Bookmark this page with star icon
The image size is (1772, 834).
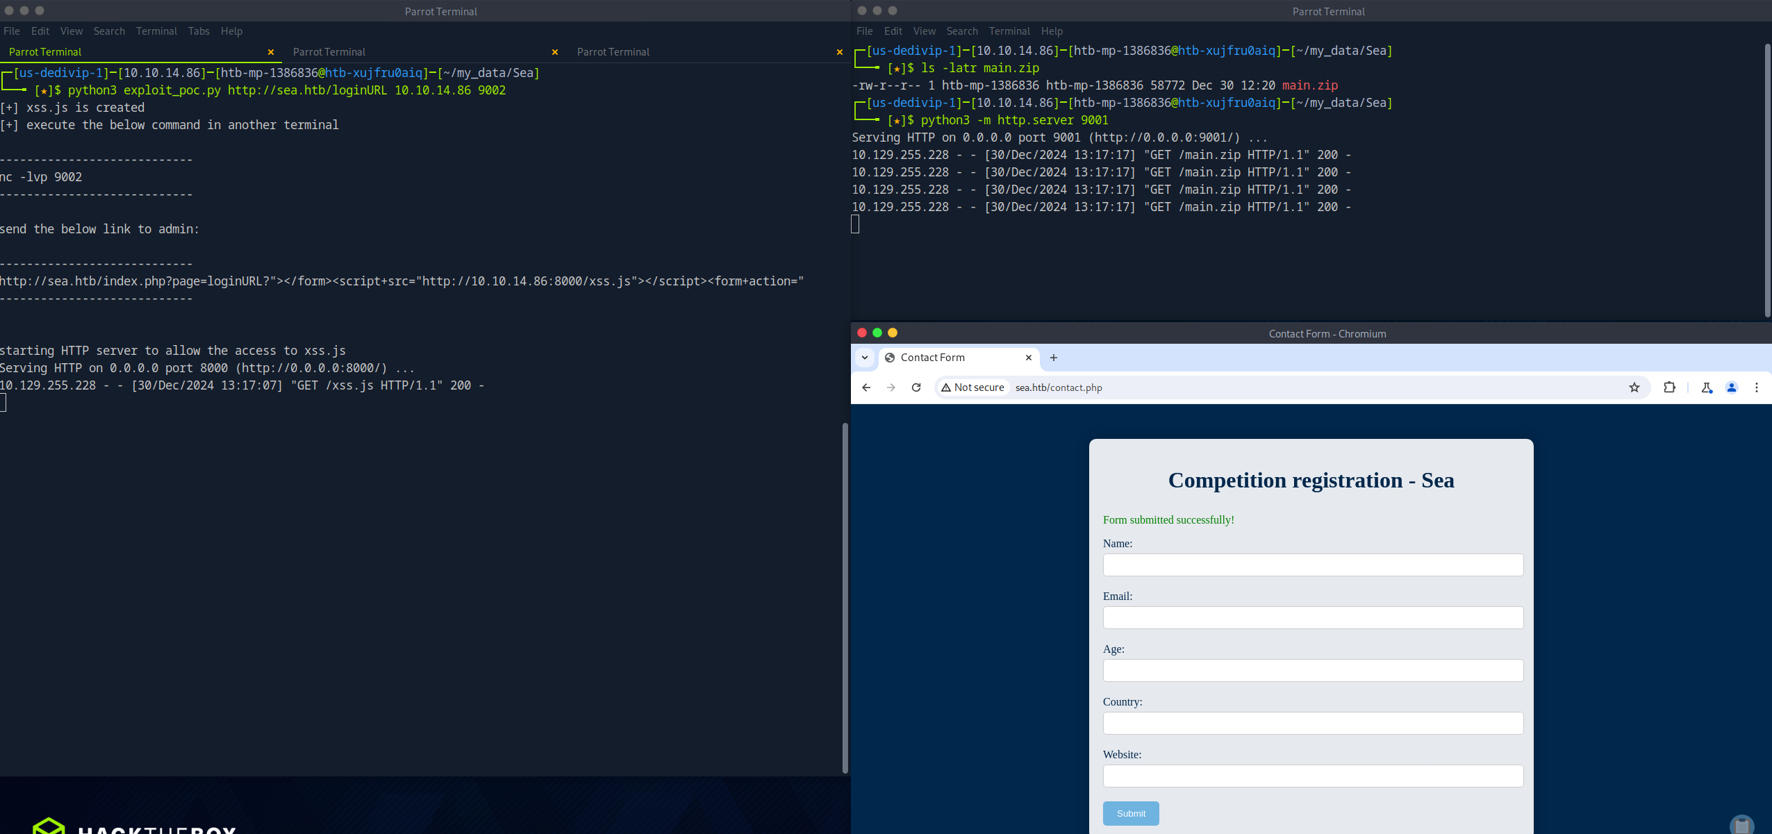1634,387
